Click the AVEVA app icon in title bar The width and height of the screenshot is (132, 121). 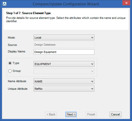(5, 4)
